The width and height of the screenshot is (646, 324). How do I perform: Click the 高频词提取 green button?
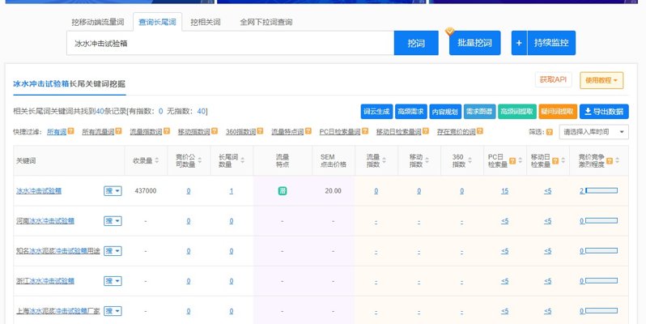click(x=517, y=111)
